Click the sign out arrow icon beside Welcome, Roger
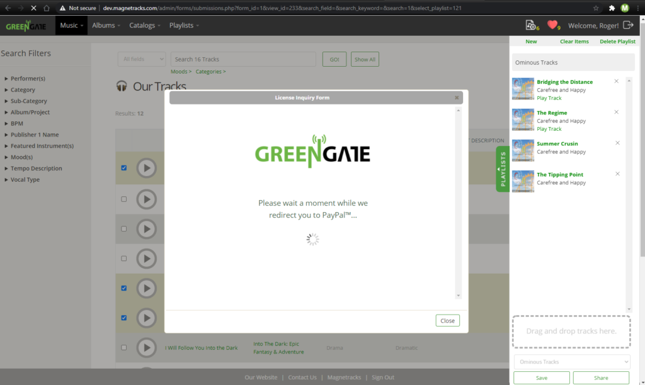This screenshot has width=645, height=385. point(628,25)
